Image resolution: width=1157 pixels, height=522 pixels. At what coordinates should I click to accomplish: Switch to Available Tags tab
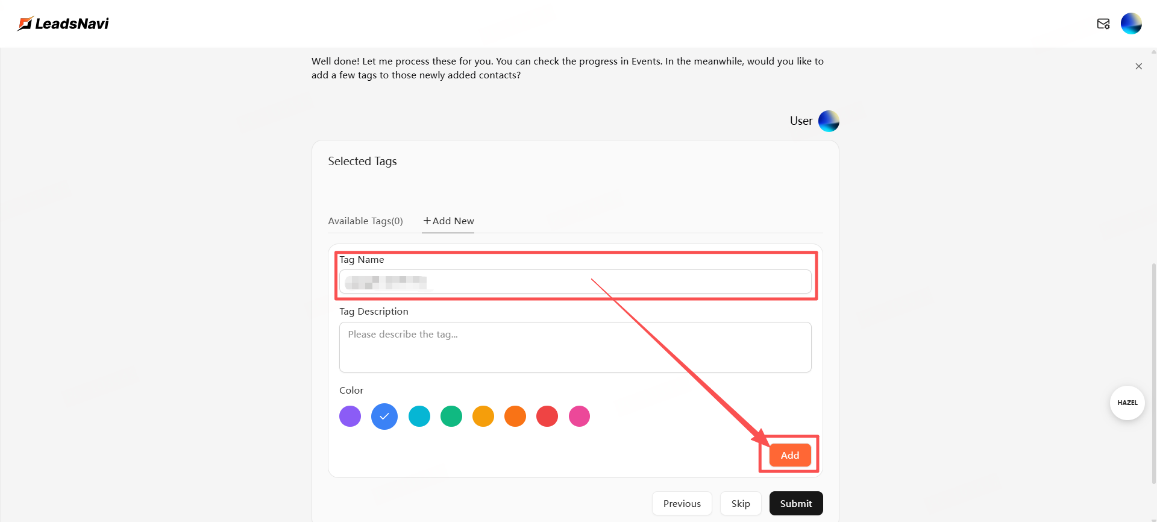pos(365,221)
